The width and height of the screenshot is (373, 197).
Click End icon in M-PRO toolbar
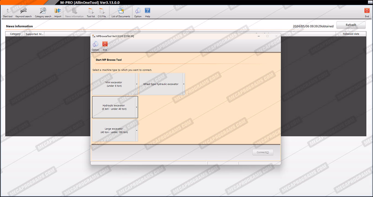click(367, 13)
